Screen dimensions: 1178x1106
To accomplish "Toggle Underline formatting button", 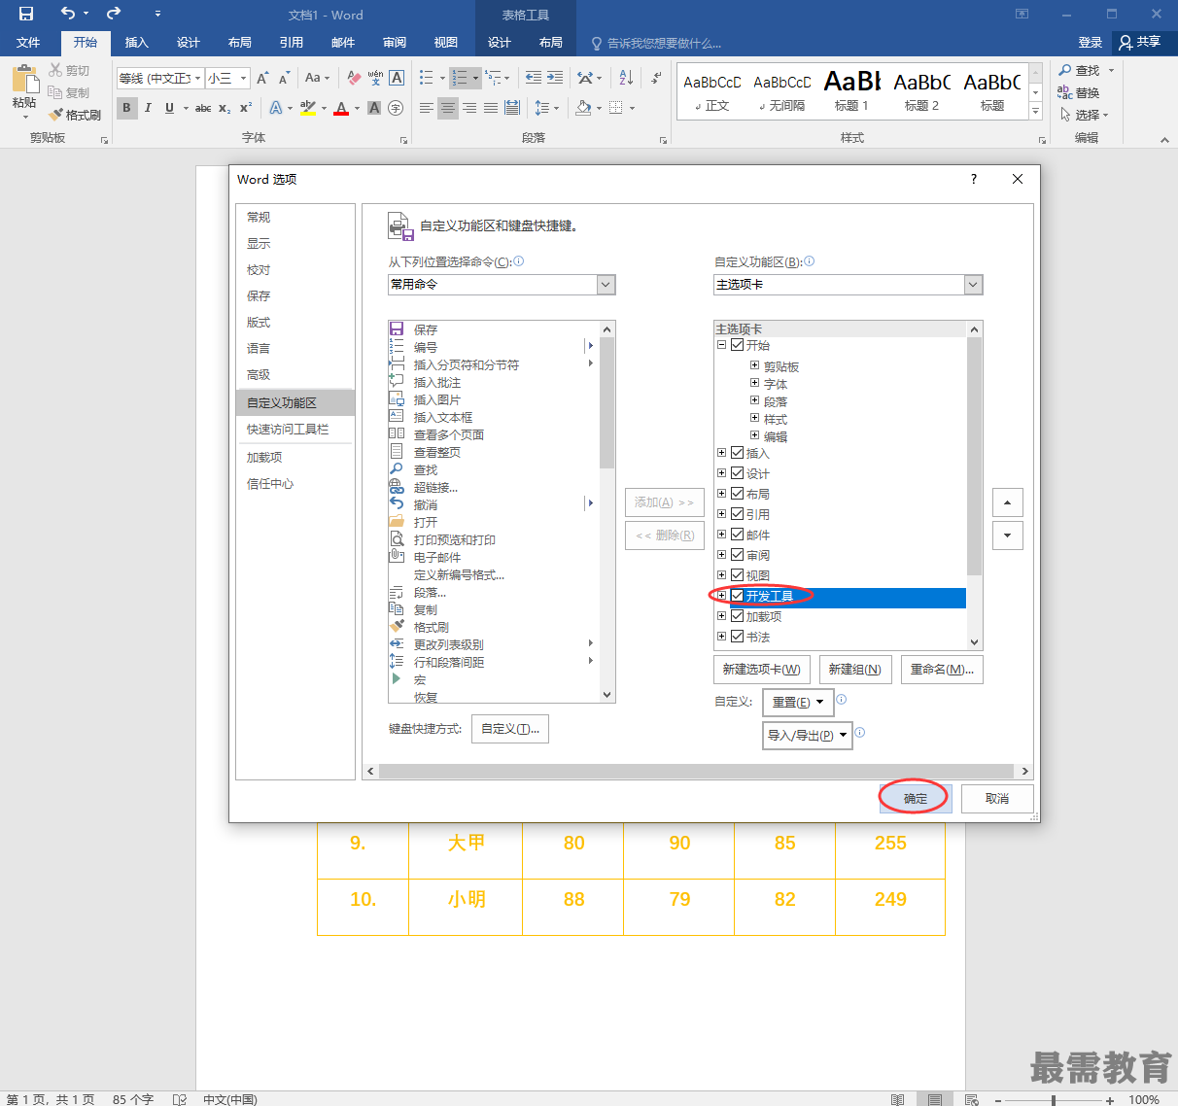I will [x=169, y=108].
